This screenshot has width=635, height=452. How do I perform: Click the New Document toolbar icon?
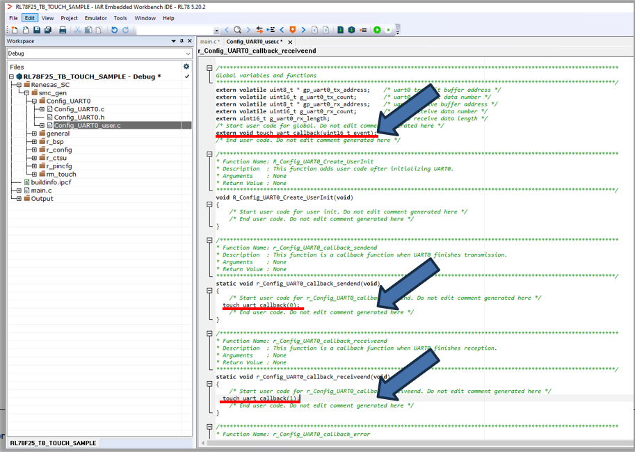[x=15, y=30]
